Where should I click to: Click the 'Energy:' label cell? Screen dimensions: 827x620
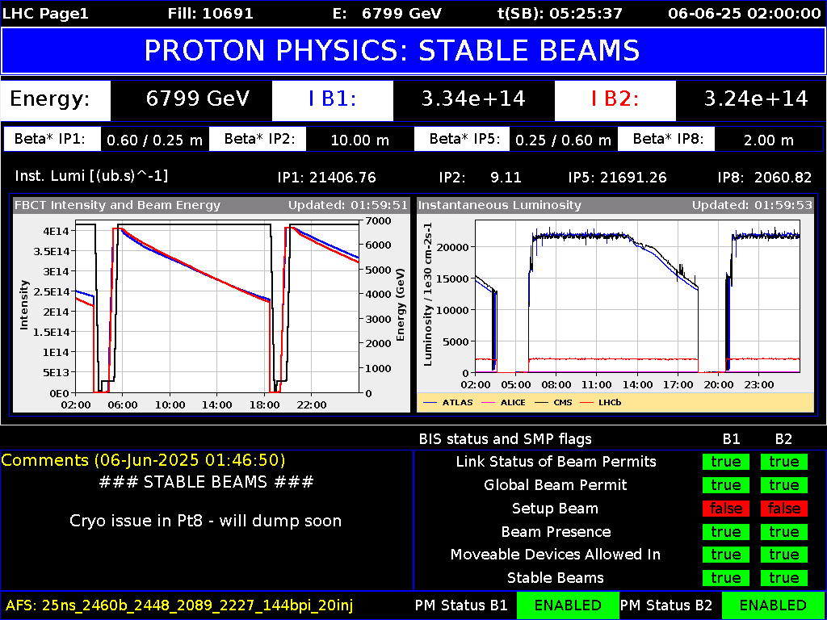click(56, 99)
